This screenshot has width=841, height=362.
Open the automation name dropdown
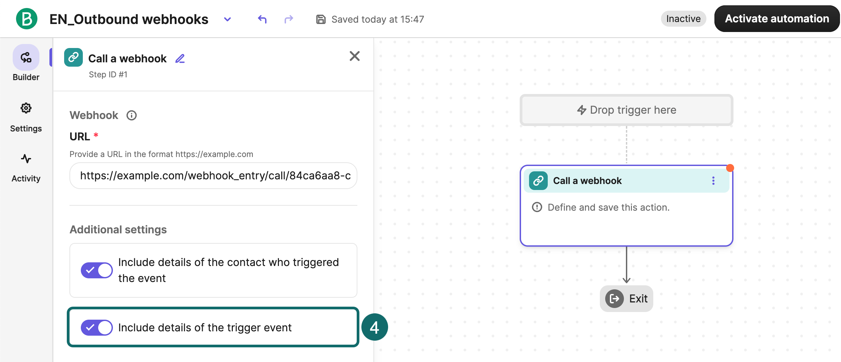point(227,19)
